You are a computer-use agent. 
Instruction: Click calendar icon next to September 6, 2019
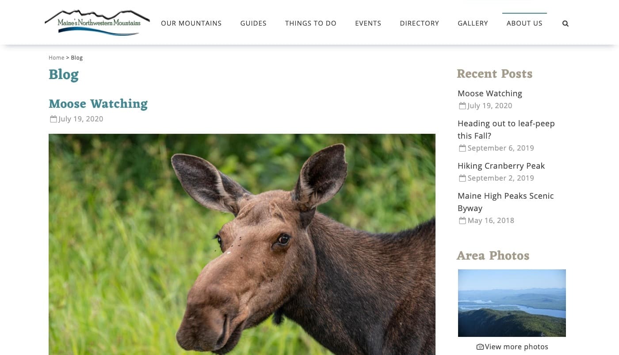(462, 148)
